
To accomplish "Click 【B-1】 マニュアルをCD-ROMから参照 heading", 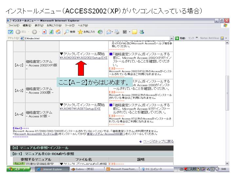I will 92,154.
